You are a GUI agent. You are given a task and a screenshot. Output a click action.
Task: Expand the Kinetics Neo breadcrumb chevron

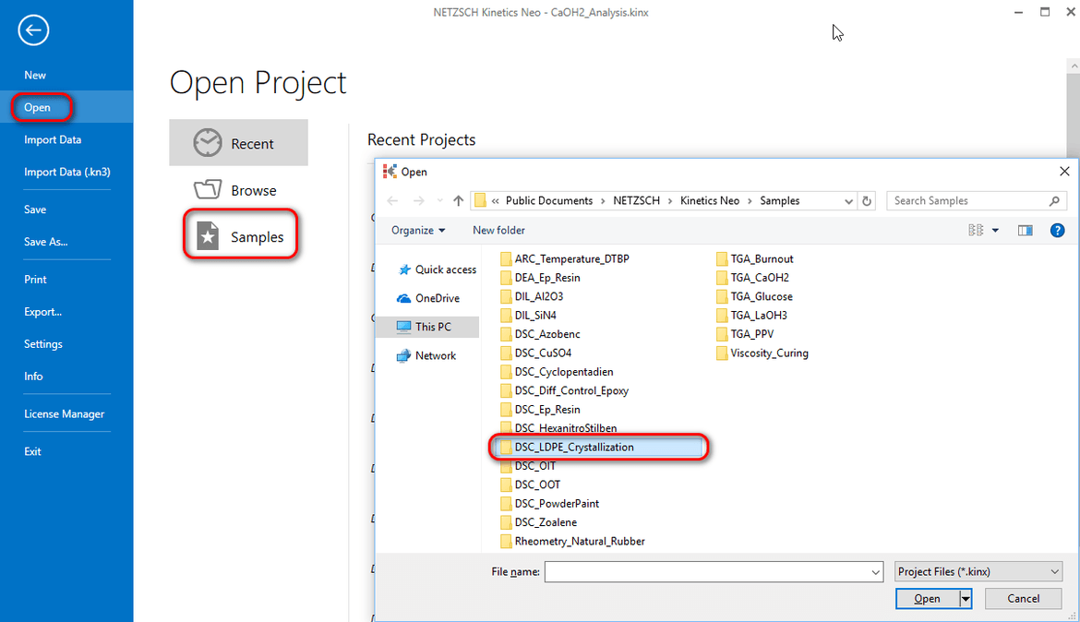point(750,200)
